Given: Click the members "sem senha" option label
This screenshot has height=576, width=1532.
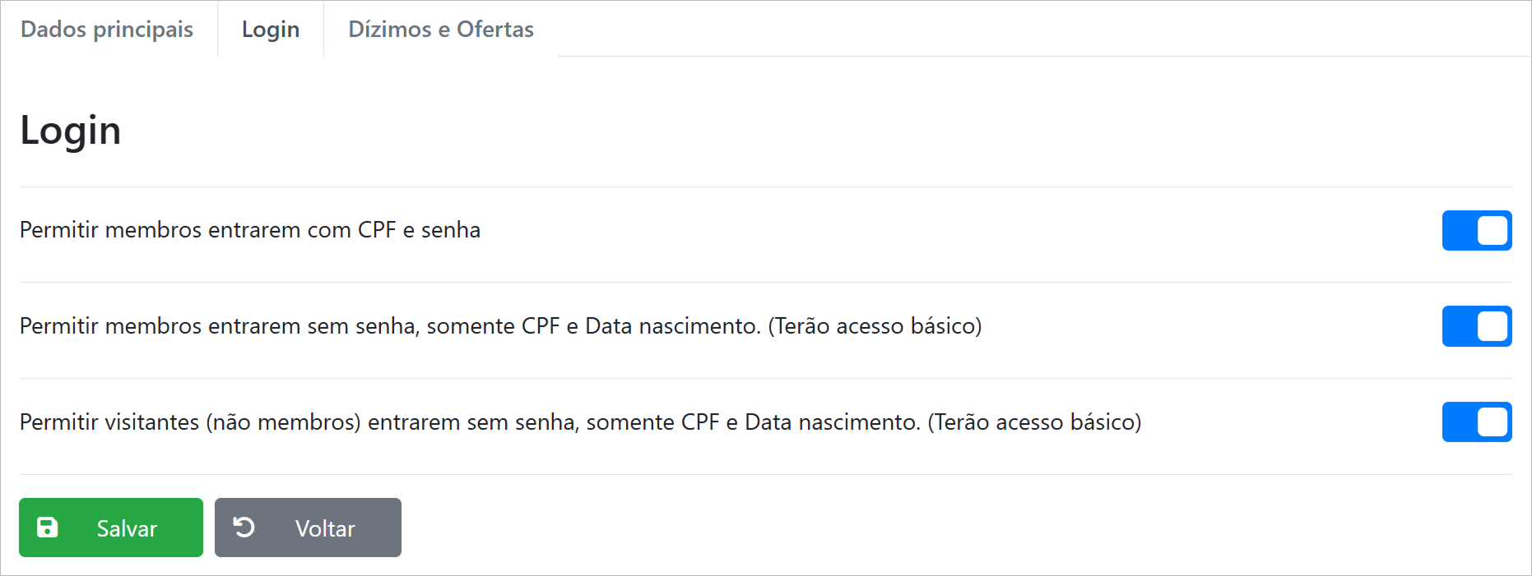Looking at the screenshot, I should click(500, 326).
